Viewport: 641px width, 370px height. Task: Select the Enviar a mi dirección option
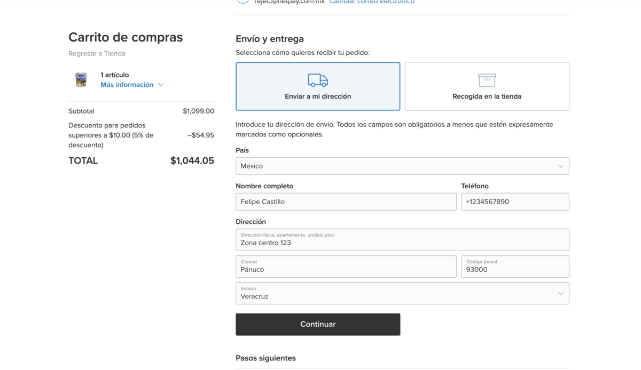[x=318, y=86]
